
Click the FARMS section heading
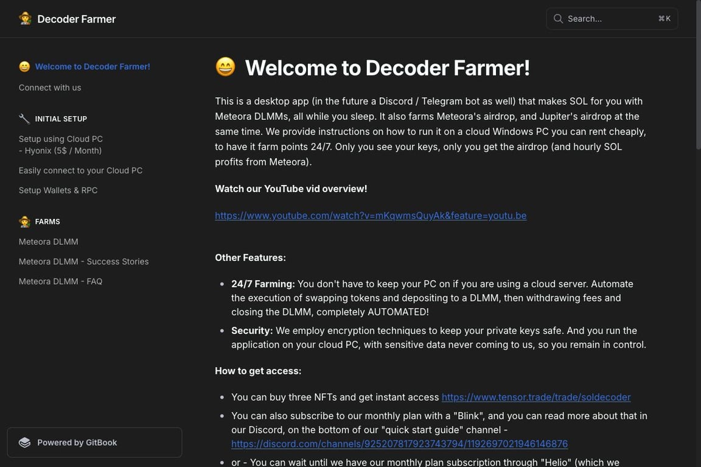coord(47,222)
